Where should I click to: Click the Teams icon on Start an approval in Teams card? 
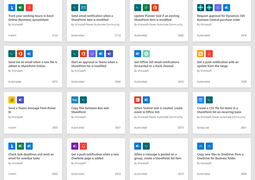tap(110, 54)
